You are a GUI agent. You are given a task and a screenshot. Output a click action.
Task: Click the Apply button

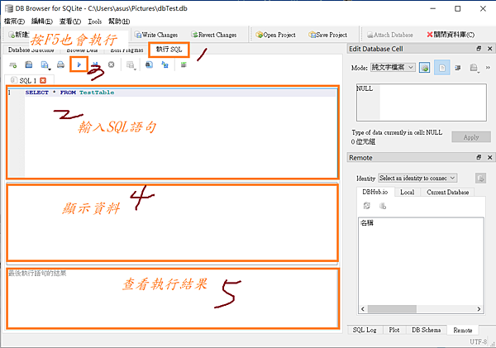point(471,137)
